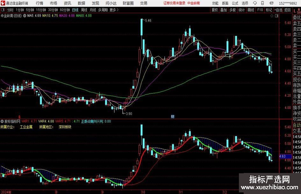Click the 通达信 red logo icon
The image size is (301, 194).
[3, 3]
